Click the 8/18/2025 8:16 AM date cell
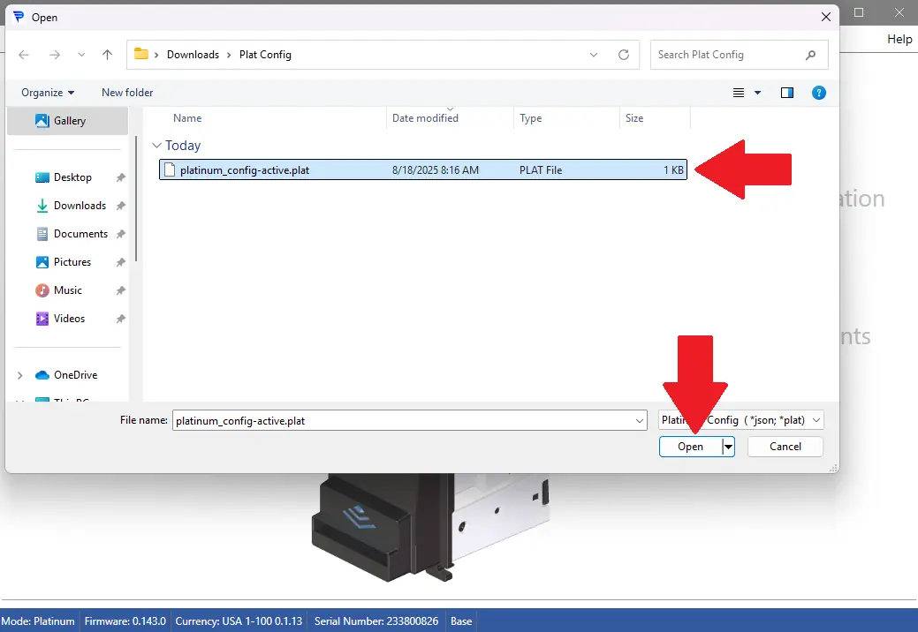Screen dimensions: 918x632 pos(436,170)
